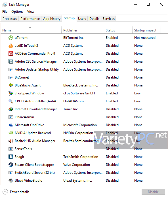Click Low impact of CPE17 Autorun Killer

[137, 101]
